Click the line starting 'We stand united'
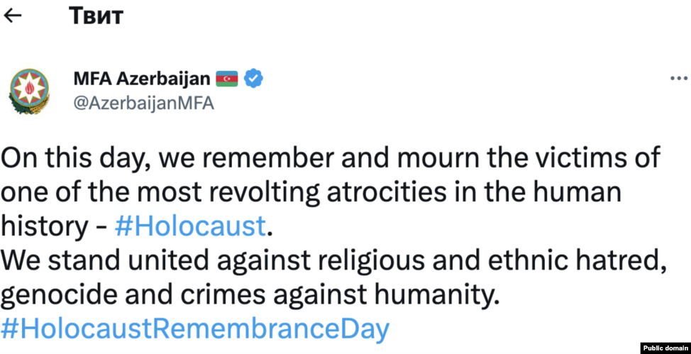The image size is (691, 354). [333, 262]
